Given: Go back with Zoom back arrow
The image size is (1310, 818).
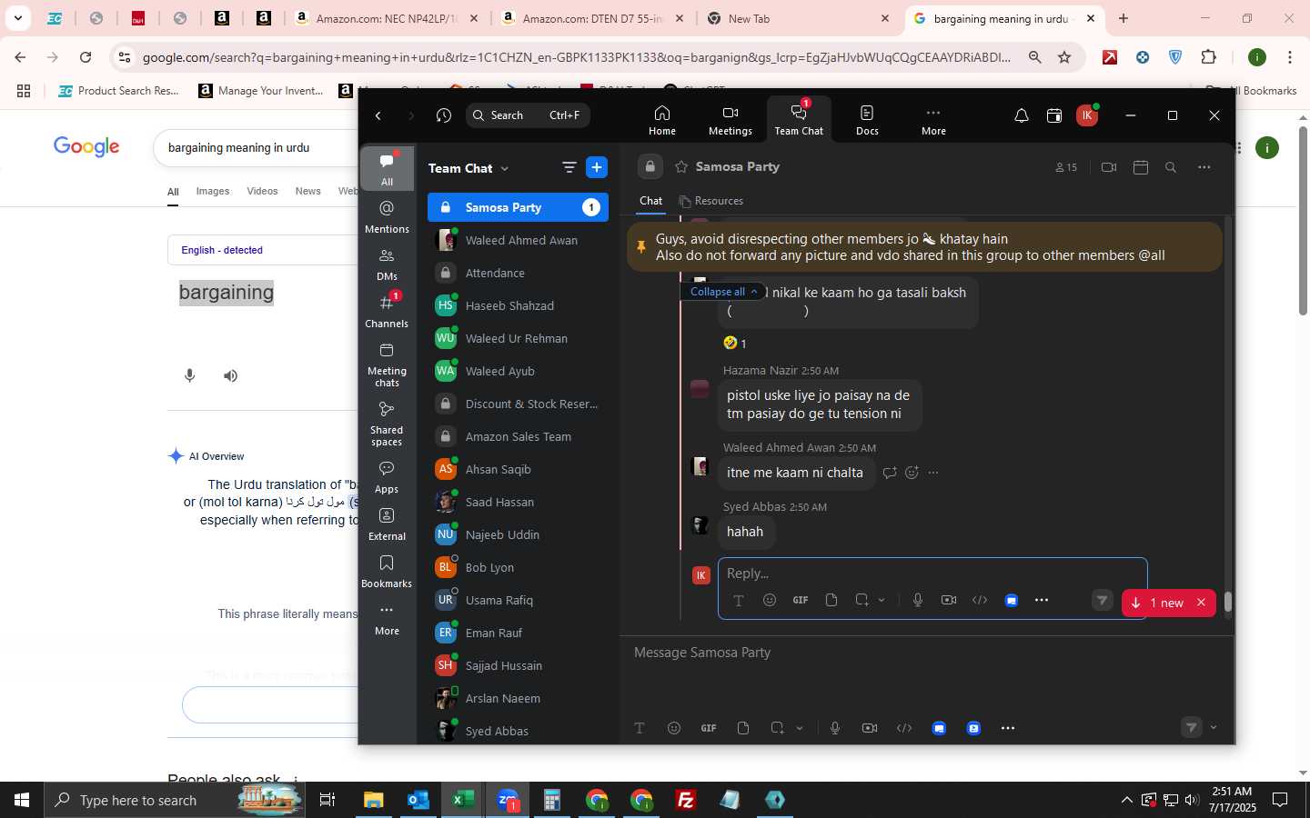Looking at the screenshot, I should point(378,115).
